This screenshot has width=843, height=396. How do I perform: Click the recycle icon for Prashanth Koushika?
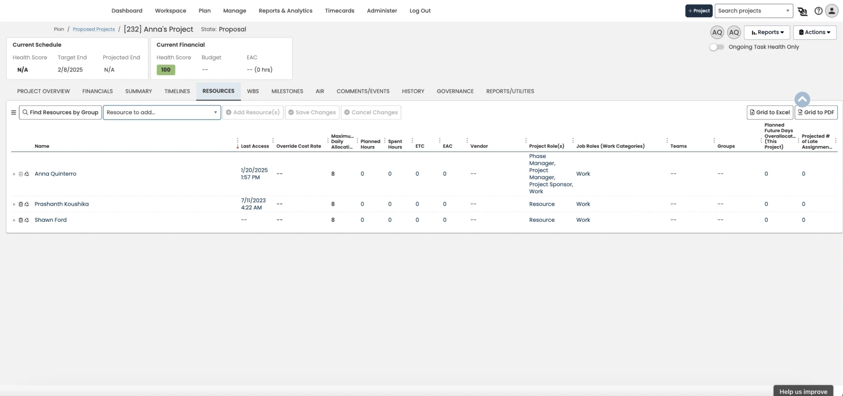(27, 204)
